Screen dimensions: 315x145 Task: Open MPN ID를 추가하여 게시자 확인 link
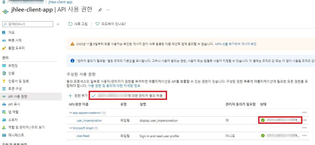(236, 44)
